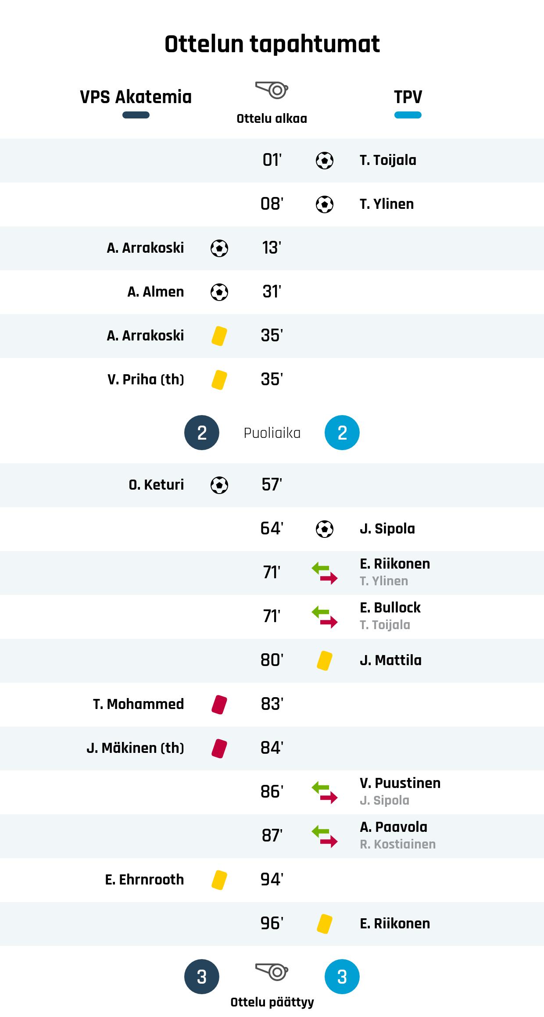544x1017 pixels.
Task: Click the goal icon beside O. Keturi
Action: click(219, 485)
